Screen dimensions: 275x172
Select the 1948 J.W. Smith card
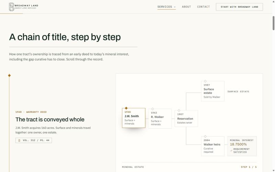134,118
